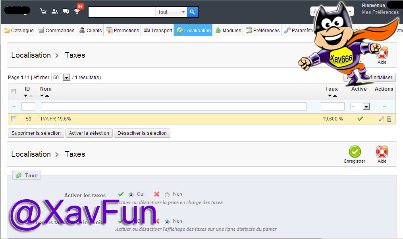Click the magnifier search button

(x=192, y=12)
